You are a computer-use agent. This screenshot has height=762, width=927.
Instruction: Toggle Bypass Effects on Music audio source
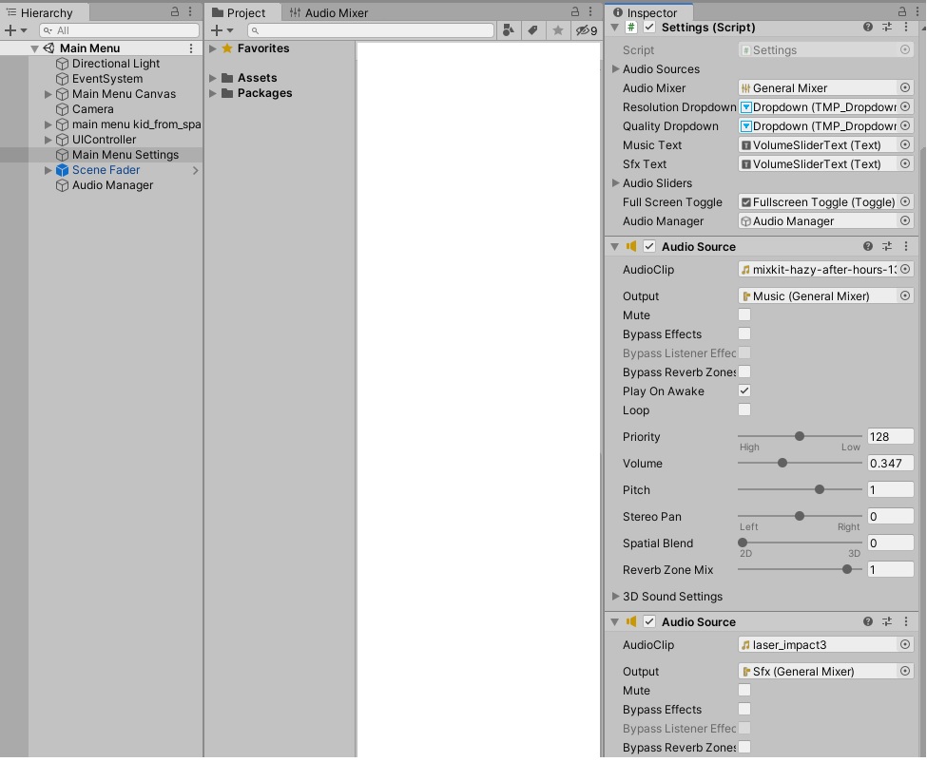[x=744, y=333]
